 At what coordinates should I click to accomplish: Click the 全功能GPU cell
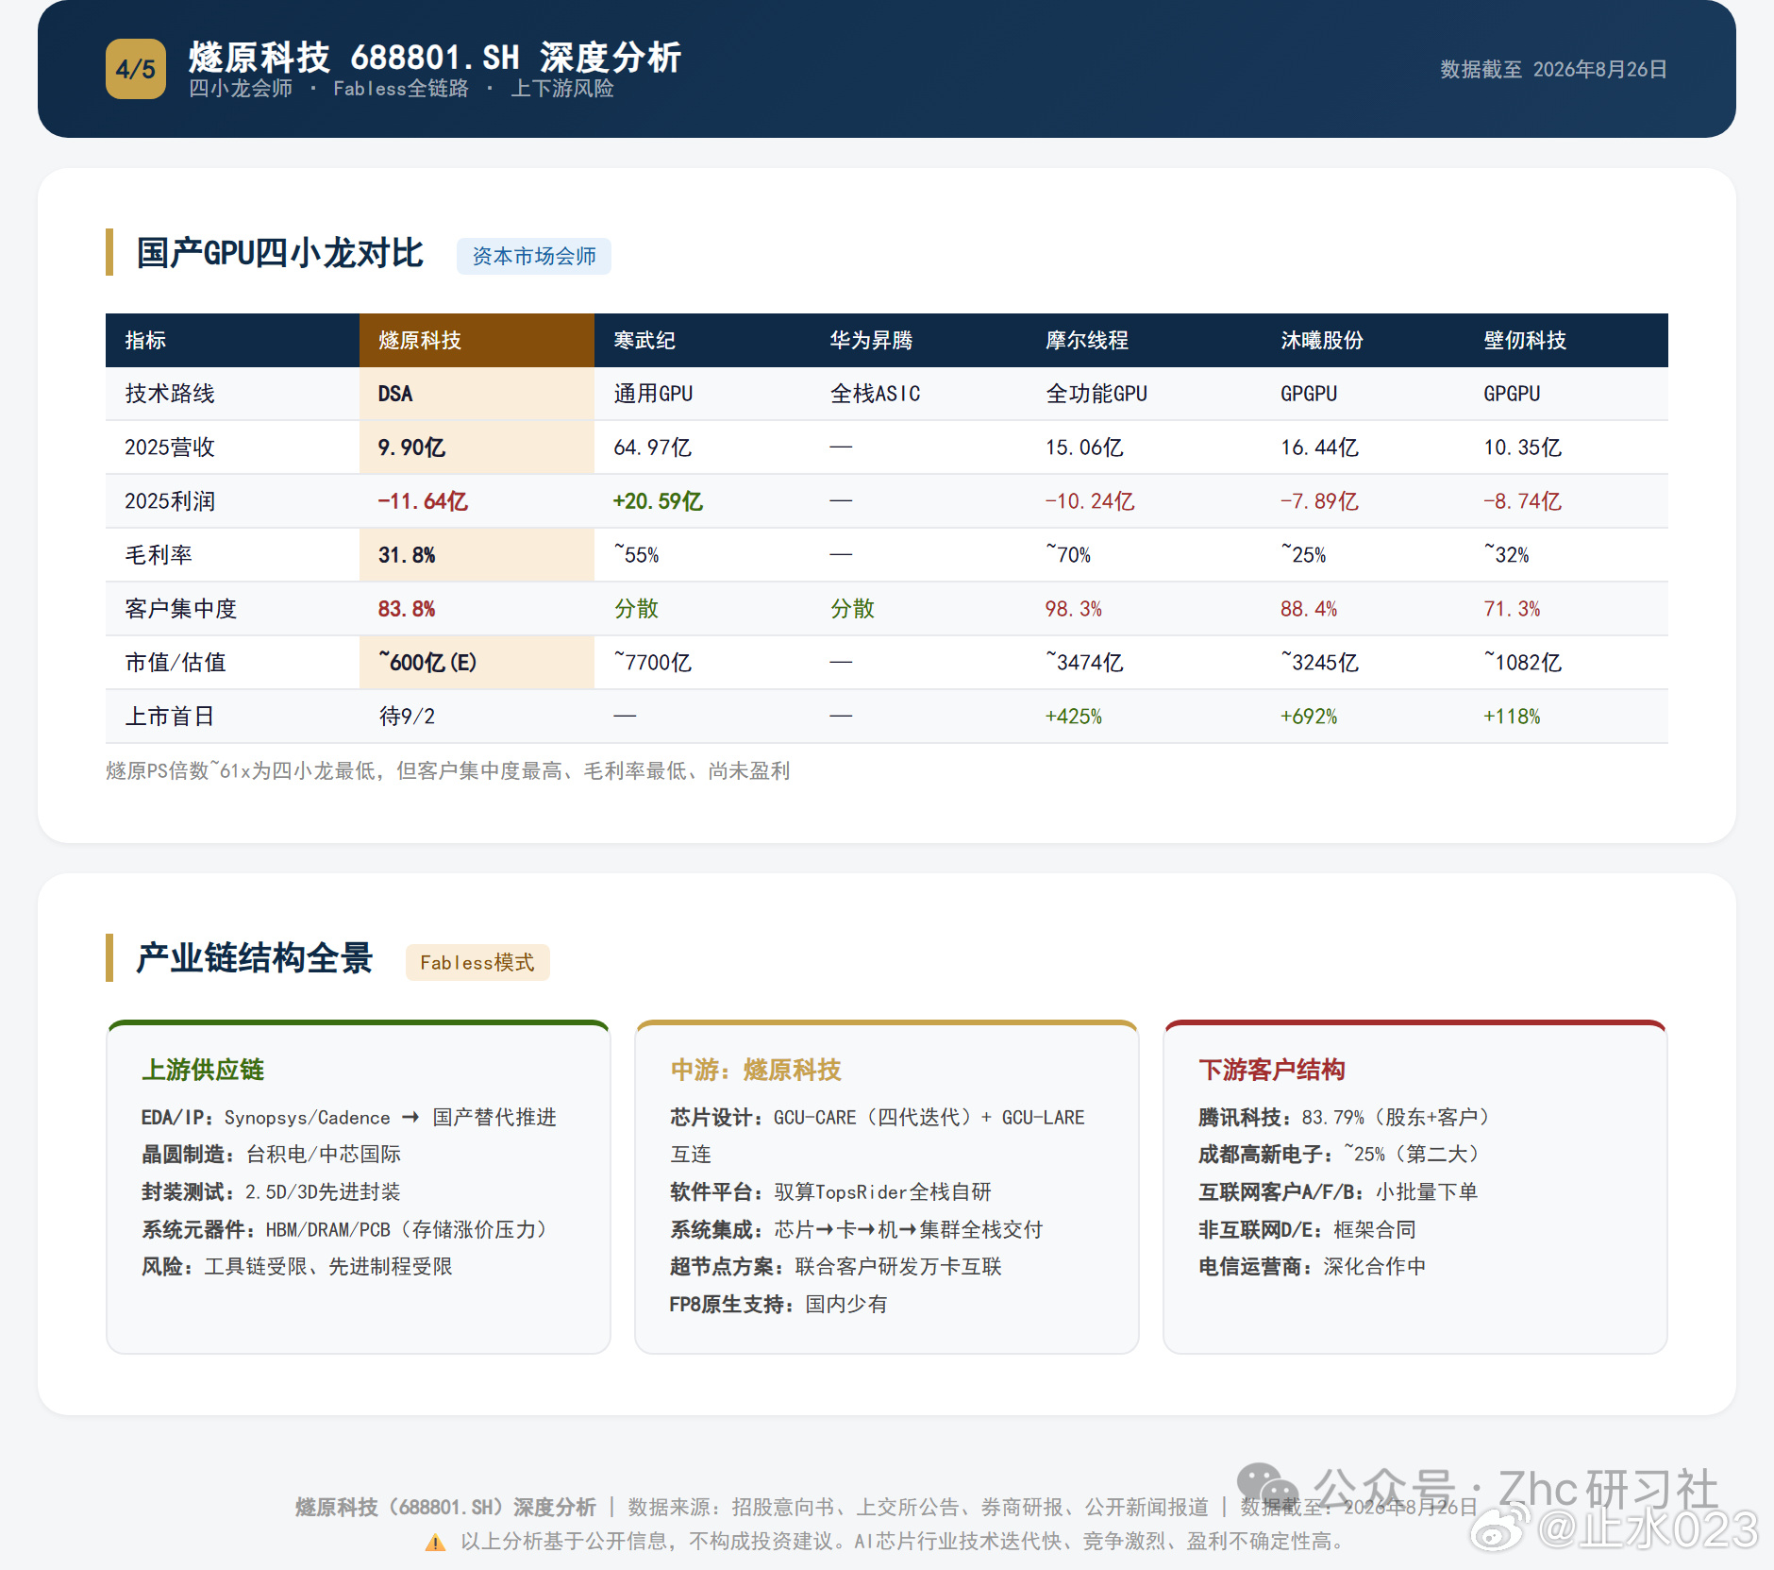[1096, 394]
